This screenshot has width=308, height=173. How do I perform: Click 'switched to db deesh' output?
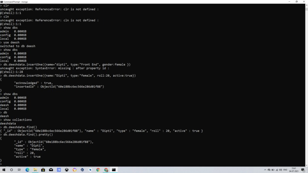(18, 46)
